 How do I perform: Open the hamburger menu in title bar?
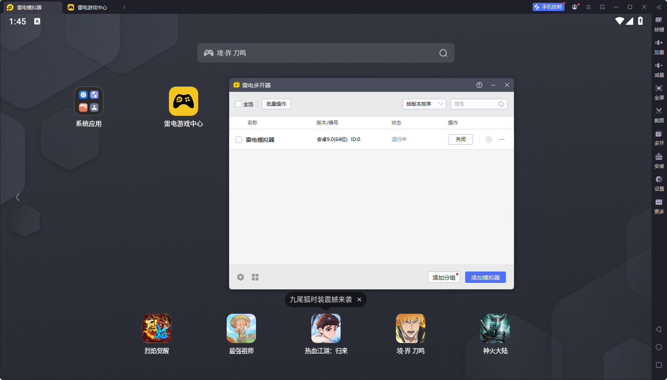(588, 7)
